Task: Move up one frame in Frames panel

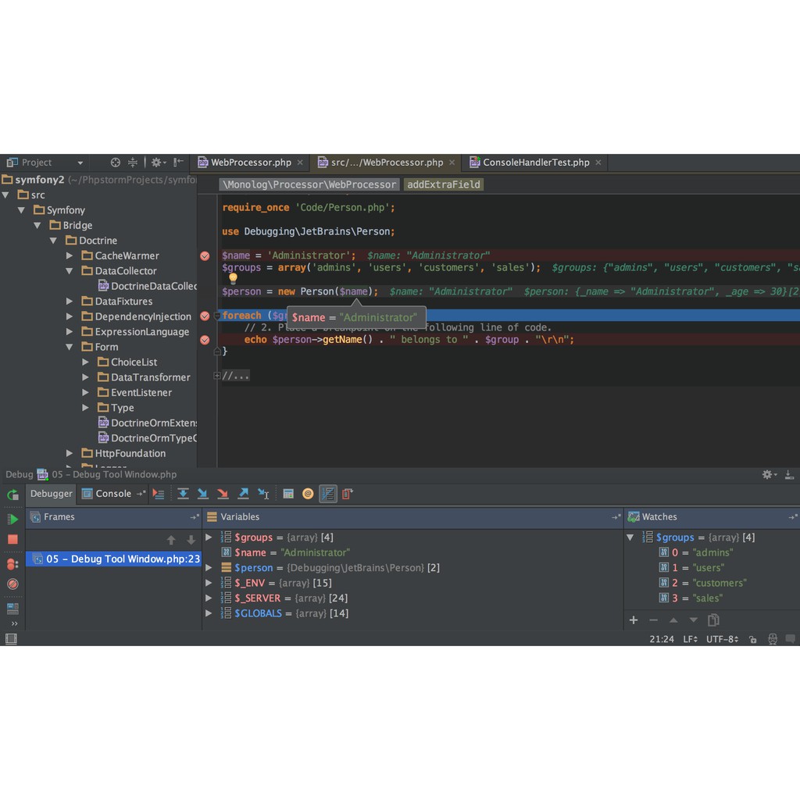Action: coord(171,540)
